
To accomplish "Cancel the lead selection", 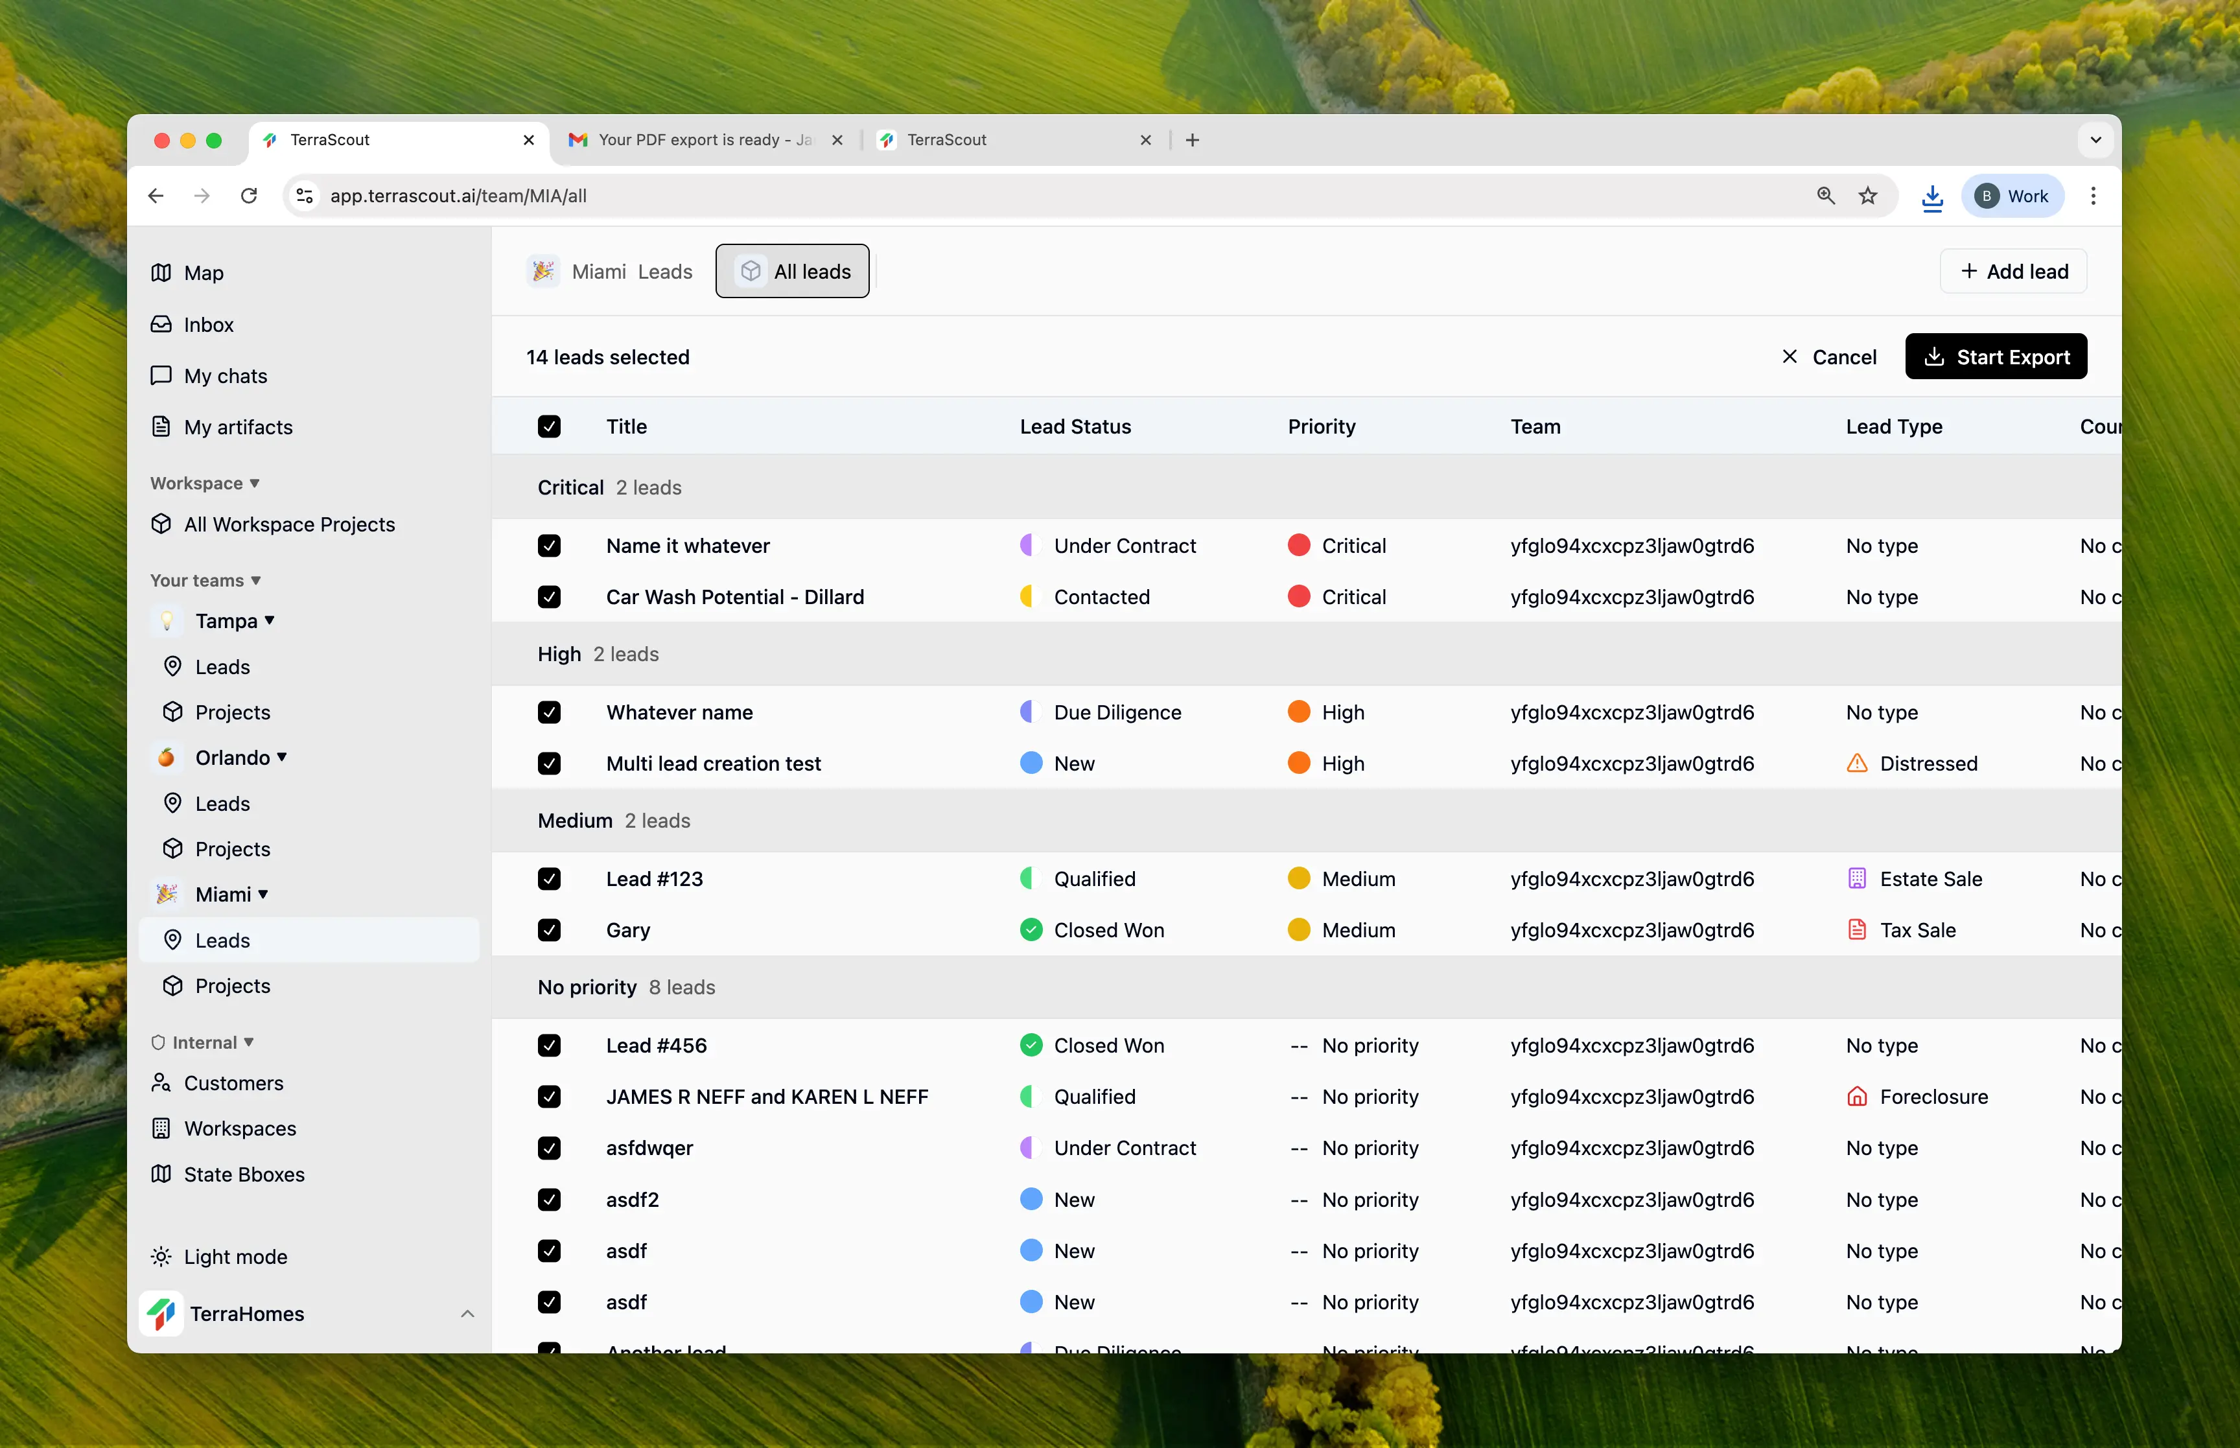I will tap(1828, 357).
